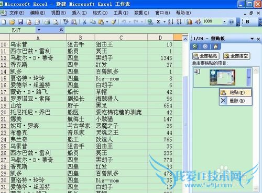Choose 删除(D) from the clipboard item menu
262x193 pixels.
(x=235, y=101)
